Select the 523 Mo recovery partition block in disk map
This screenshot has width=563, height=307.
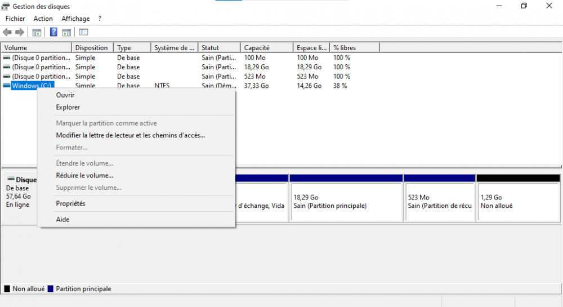(x=439, y=201)
